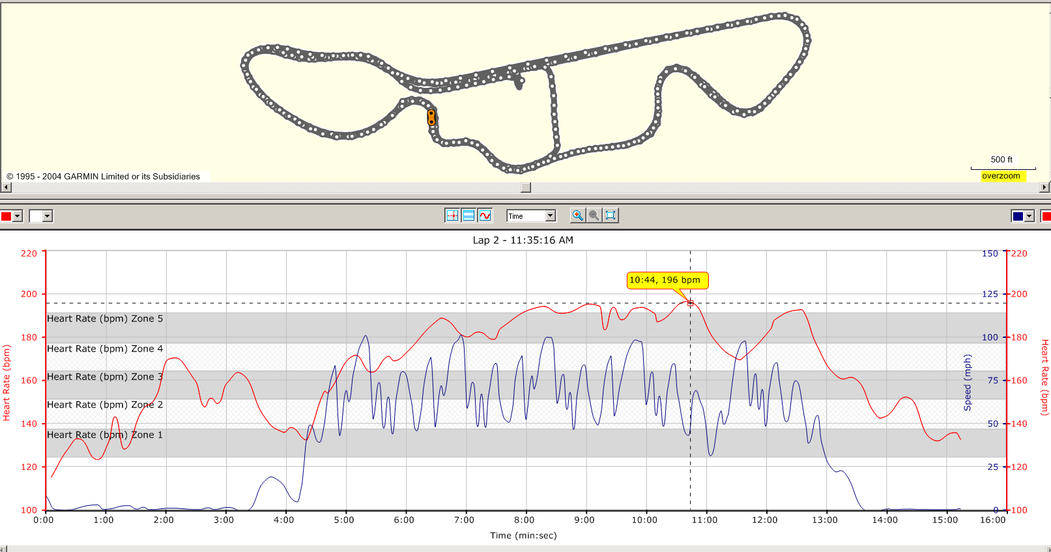Fit the chart to full view
This screenshot has height=552, width=1051.
pos(611,215)
